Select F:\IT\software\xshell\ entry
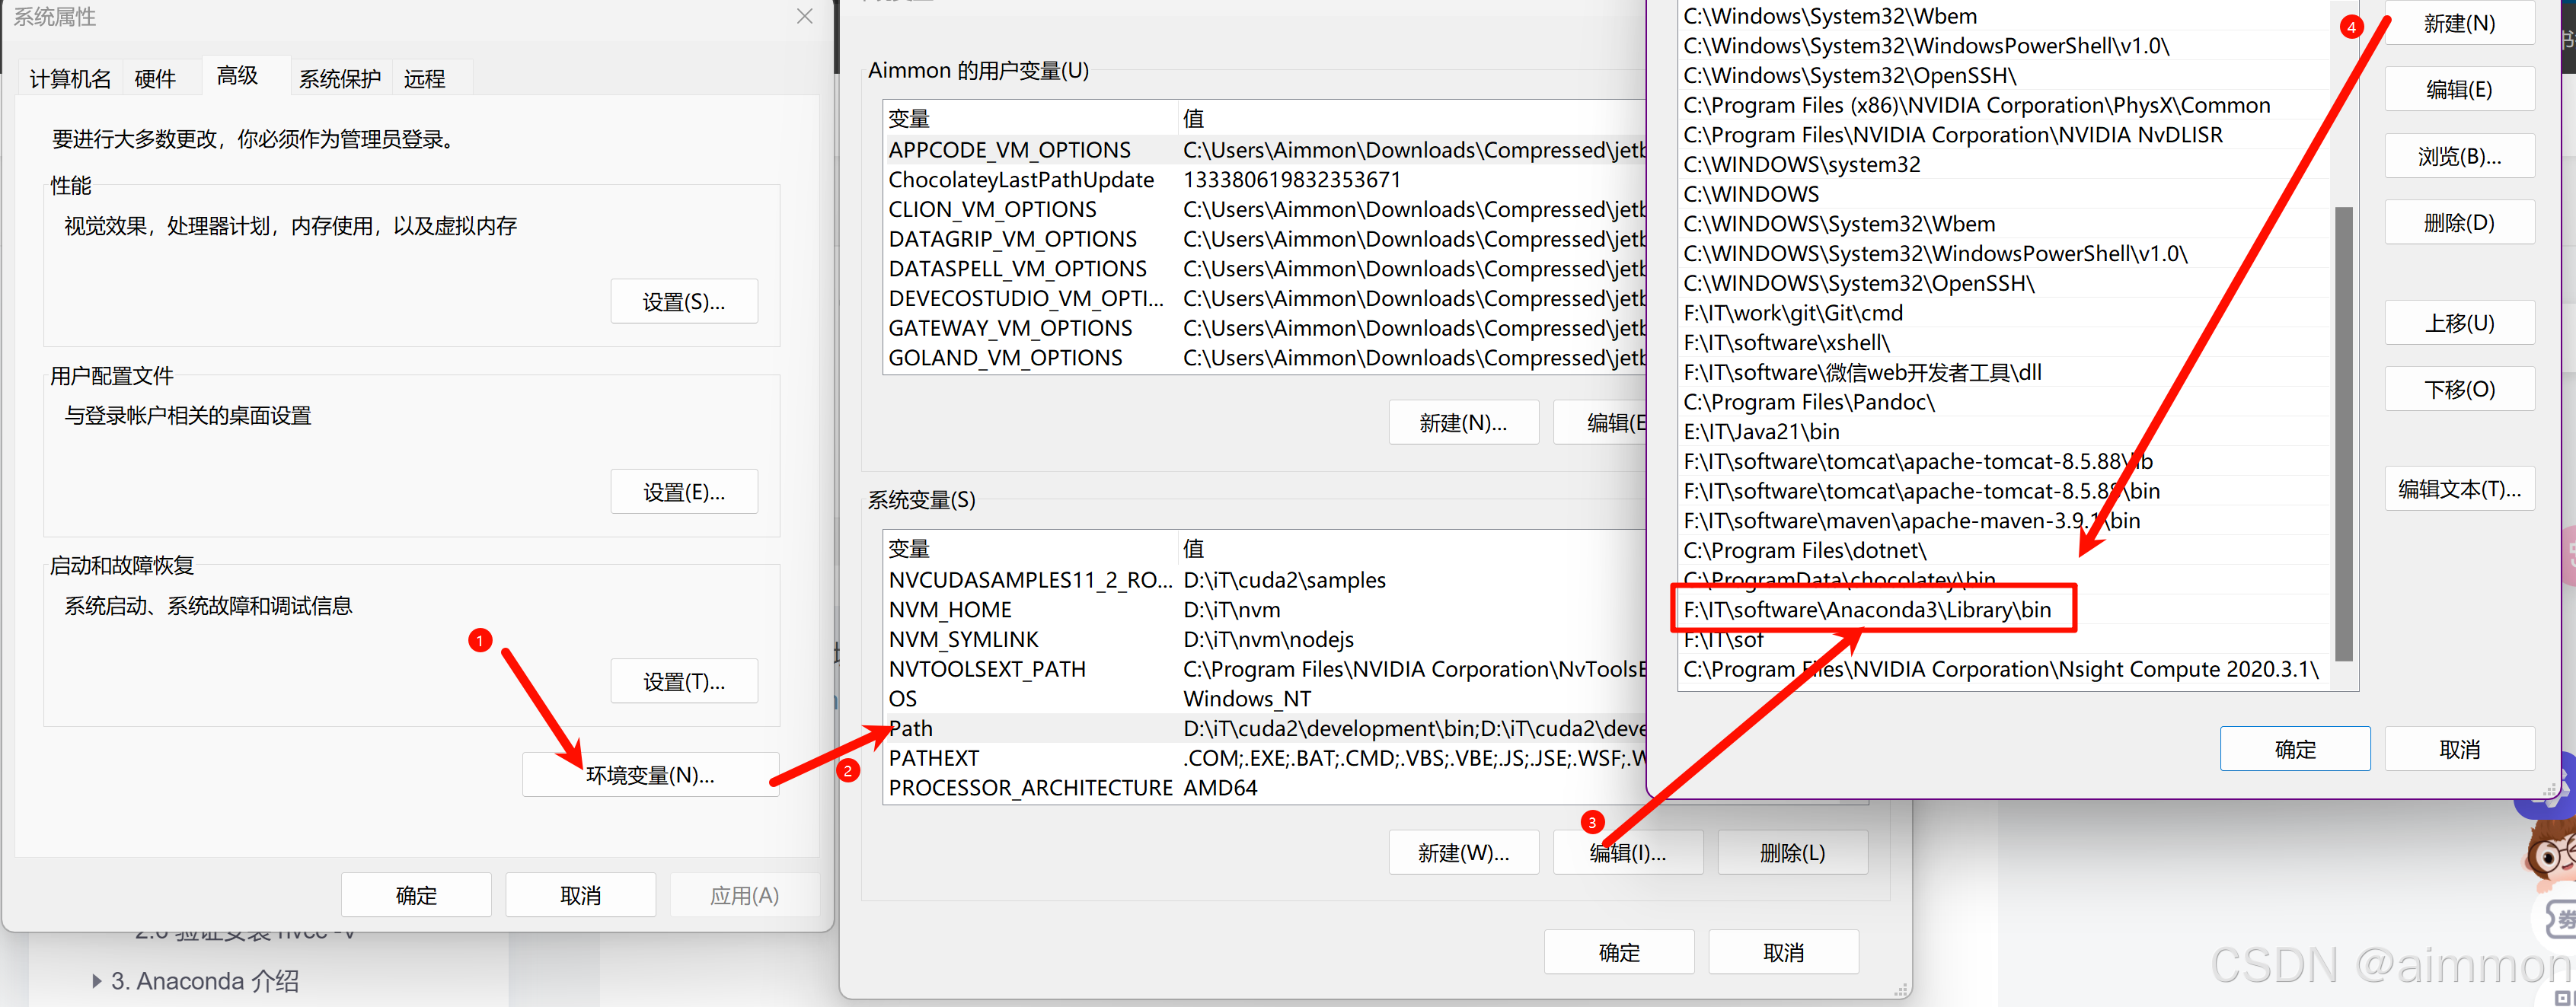This screenshot has height=1007, width=2576. 2005,343
